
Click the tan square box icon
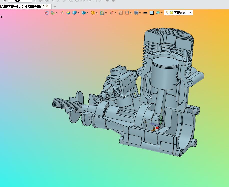coord(121,13)
